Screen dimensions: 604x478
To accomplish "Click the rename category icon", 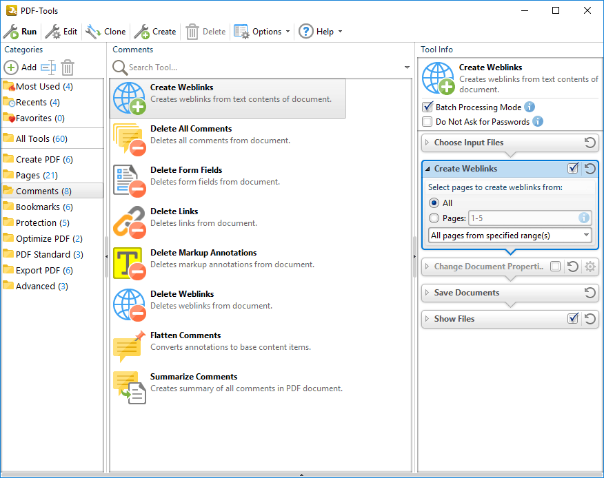I will tap(48, 67).
